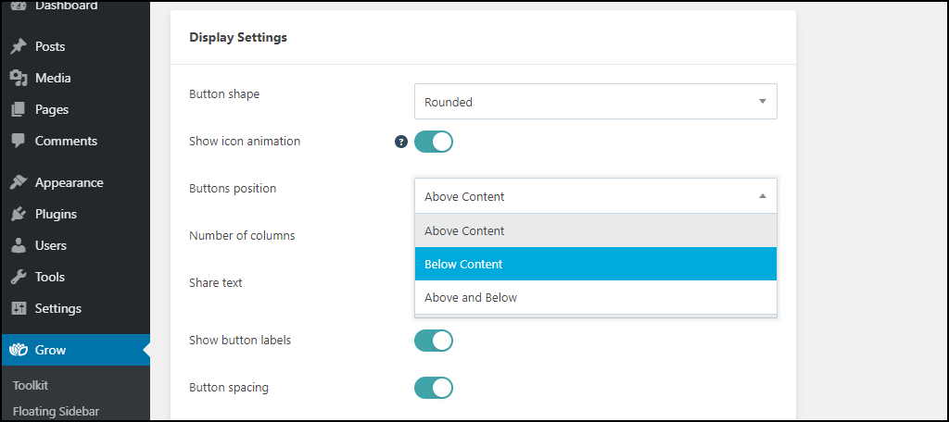Screen dimensions: 949x422
Task: Click the Media icon in sidebar
Action: (19, 78)
